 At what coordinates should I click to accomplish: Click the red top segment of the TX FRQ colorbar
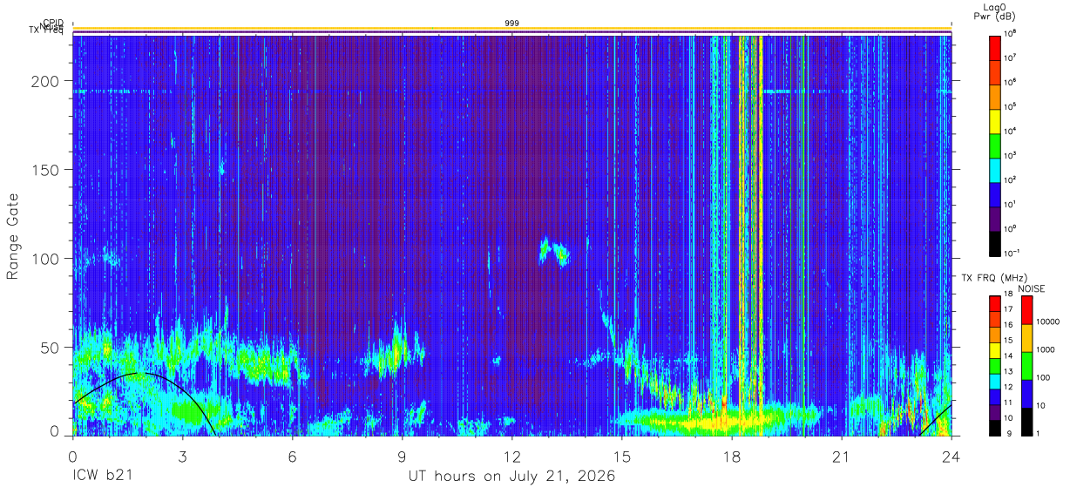[994, 304]
